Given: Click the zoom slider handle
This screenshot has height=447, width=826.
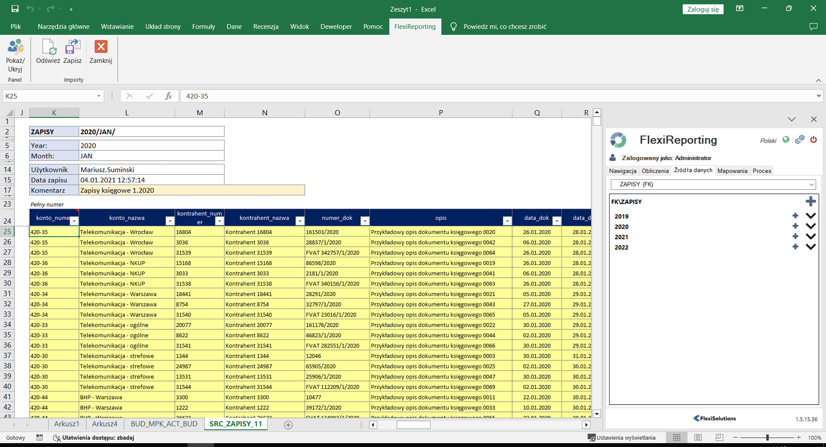Looking at the screenshot, I should pyautogui.click(x=767, y=438).
